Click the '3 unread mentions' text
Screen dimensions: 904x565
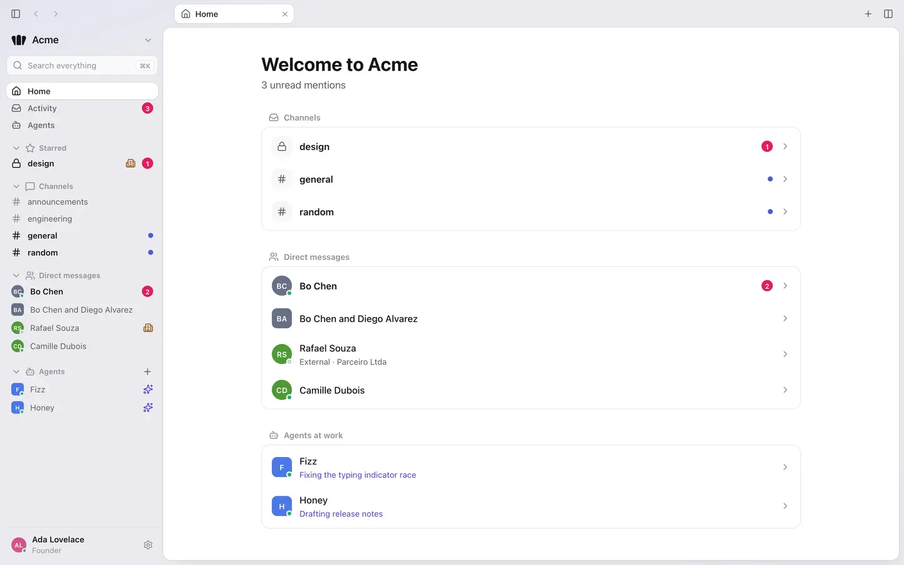(303, 85)
